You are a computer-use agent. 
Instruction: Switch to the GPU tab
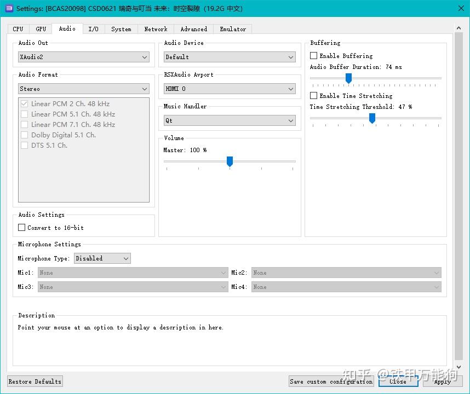coord(41,29)
